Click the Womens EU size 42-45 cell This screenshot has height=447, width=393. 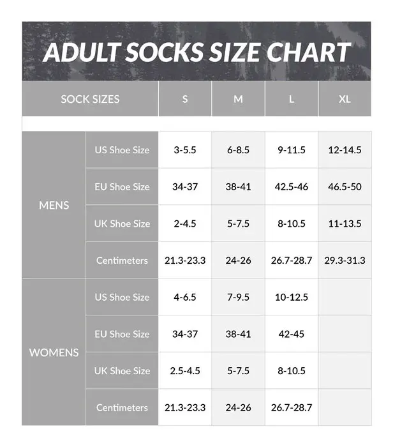tap(292, 334)
